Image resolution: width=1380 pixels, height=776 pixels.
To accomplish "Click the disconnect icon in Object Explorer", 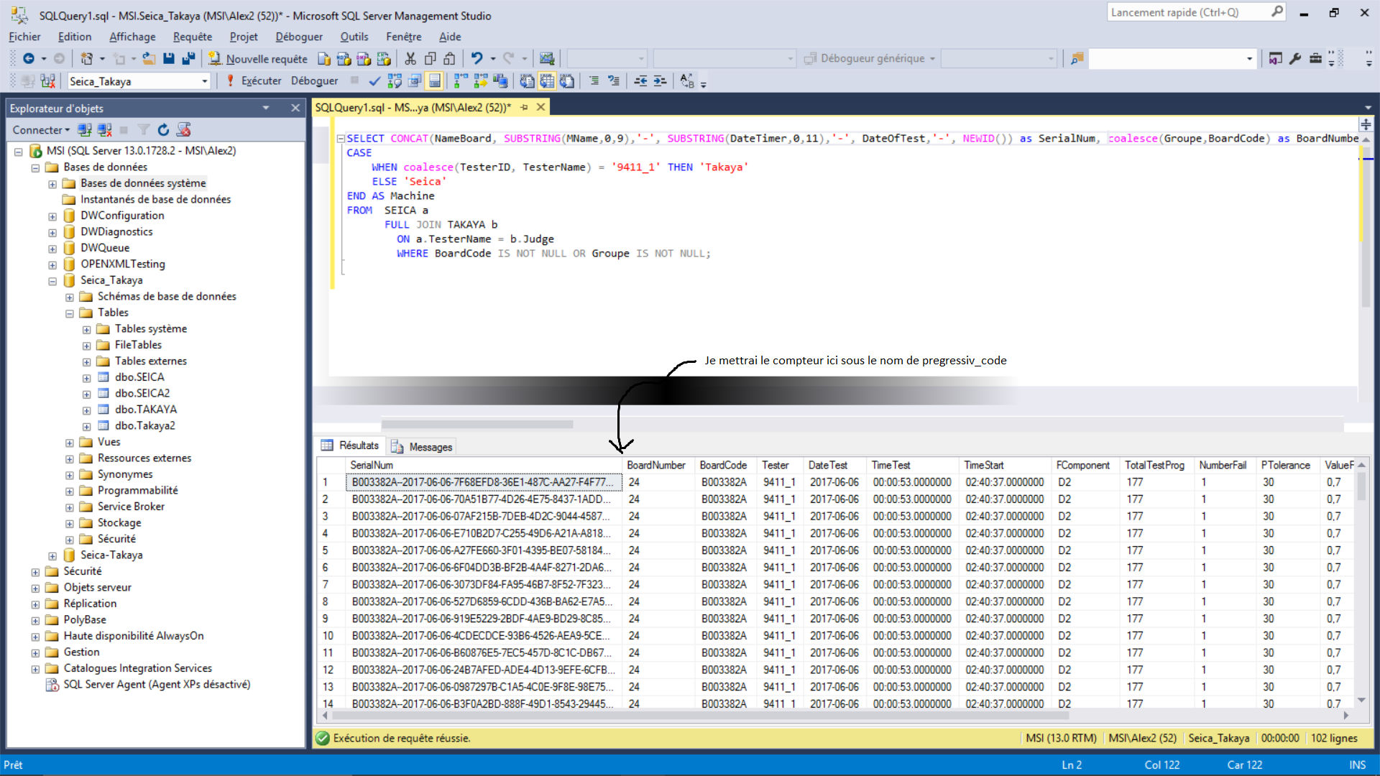I will tap(105, 130).
